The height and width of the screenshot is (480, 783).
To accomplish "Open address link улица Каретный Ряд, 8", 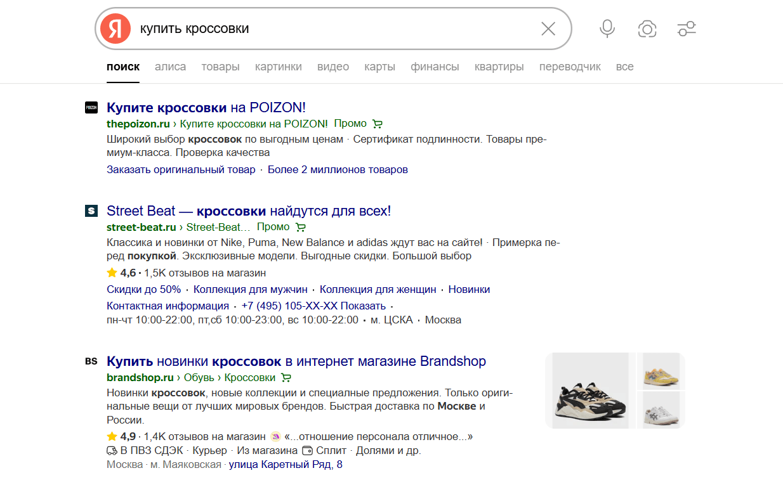I will (286, 465).
